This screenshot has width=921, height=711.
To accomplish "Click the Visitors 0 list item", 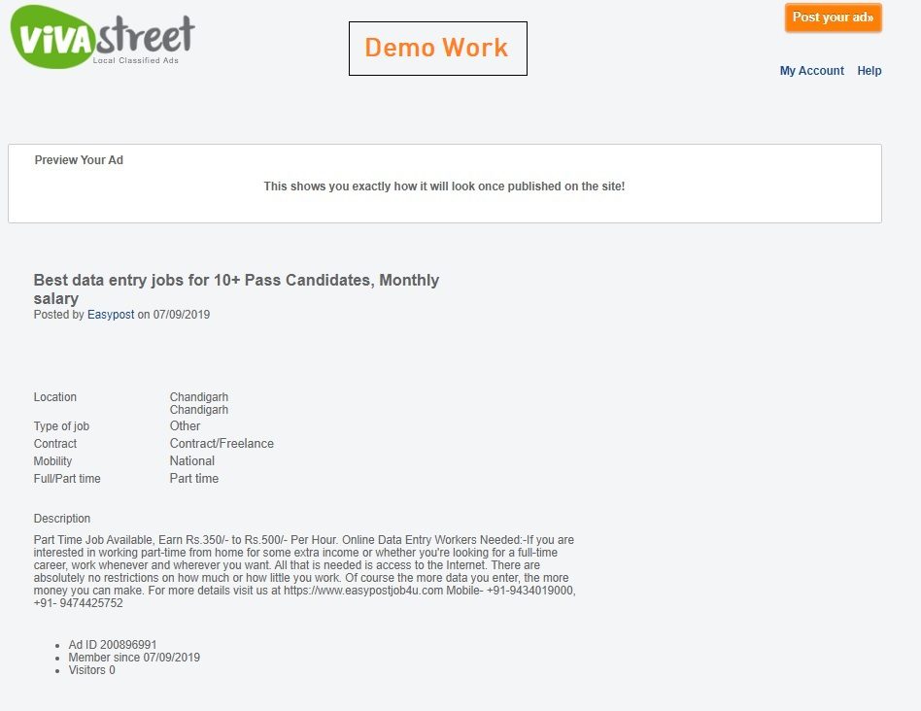I will click(x=91, y=670).
